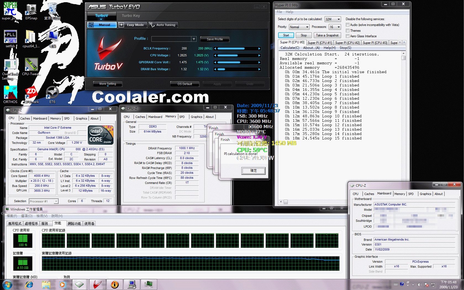
Task: Click Save Profile in TurboV
Action: 215,39
